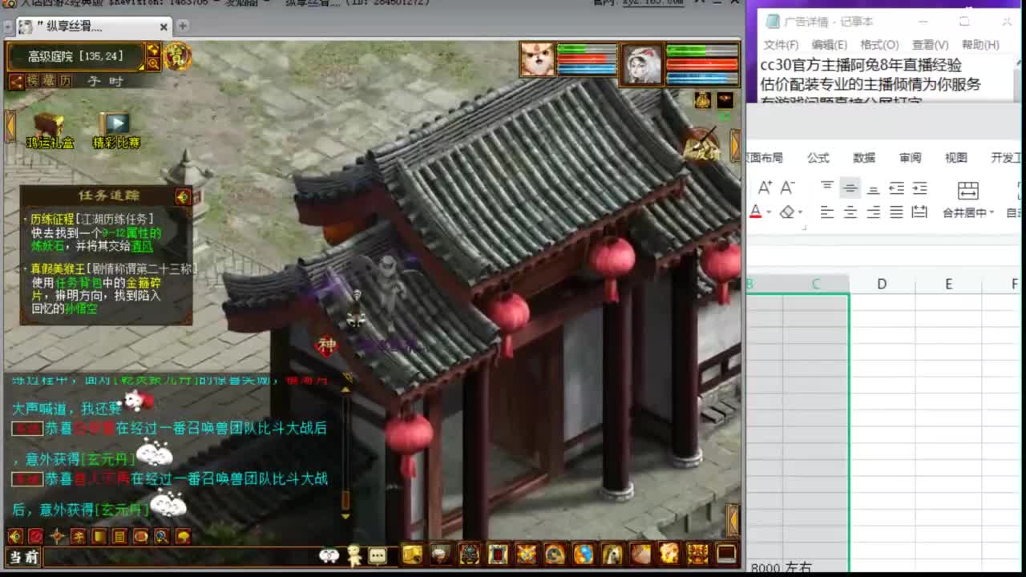The image size is (1026, 577).
Task: Click the 藏 button under the map name
Action: 49,81
